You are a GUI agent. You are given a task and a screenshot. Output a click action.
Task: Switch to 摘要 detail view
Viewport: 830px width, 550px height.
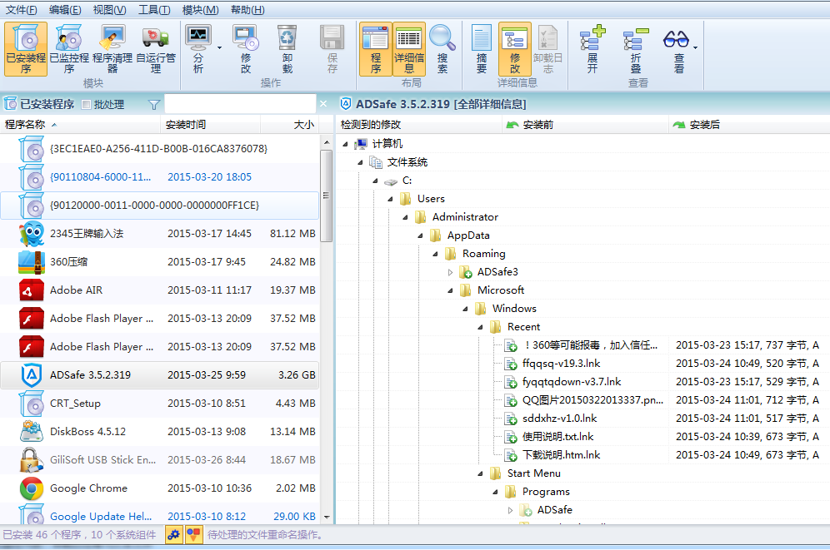[x=481, y=49]
